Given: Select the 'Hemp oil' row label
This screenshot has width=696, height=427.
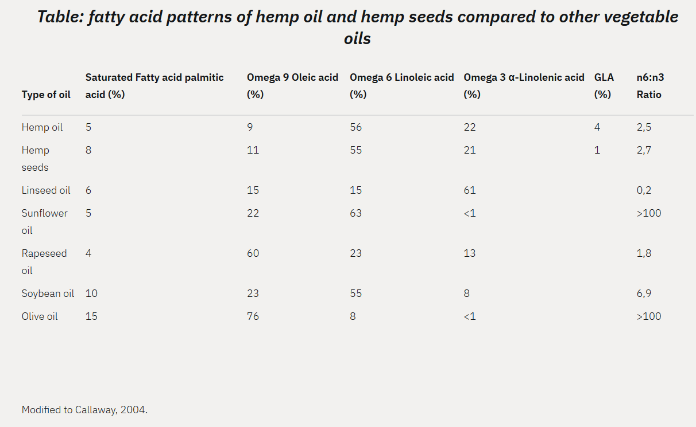Looking at the screenshot, I should pos(42,127).
